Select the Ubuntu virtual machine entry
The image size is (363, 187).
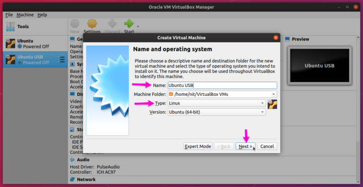click(35, 44)
